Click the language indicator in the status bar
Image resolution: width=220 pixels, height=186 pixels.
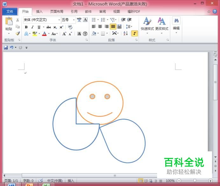pos(55,181)
